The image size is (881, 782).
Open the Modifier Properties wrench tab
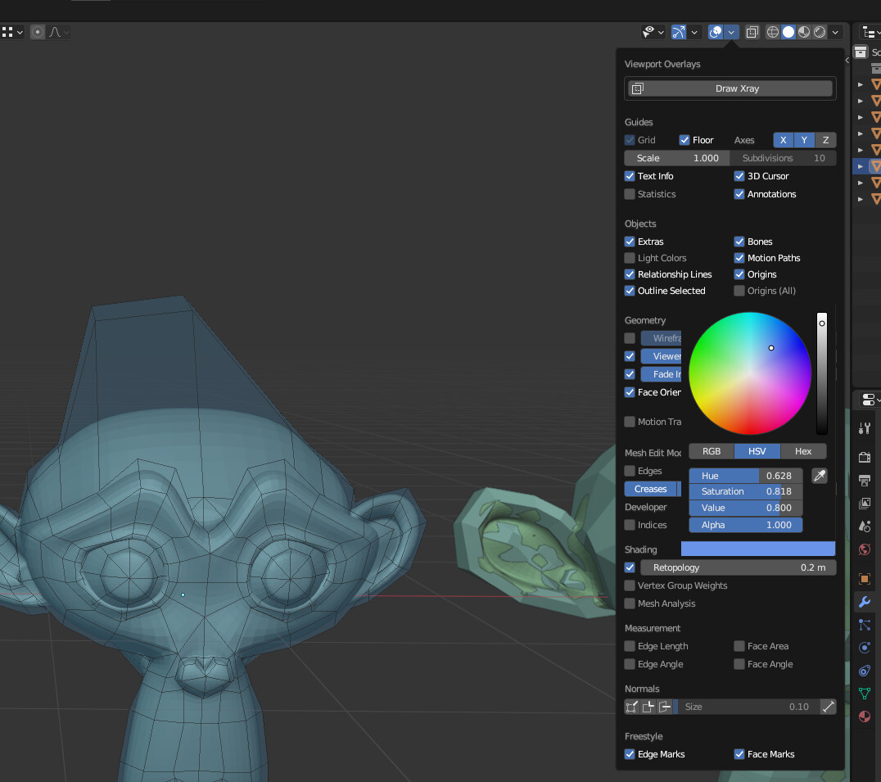tap(865, 603)
